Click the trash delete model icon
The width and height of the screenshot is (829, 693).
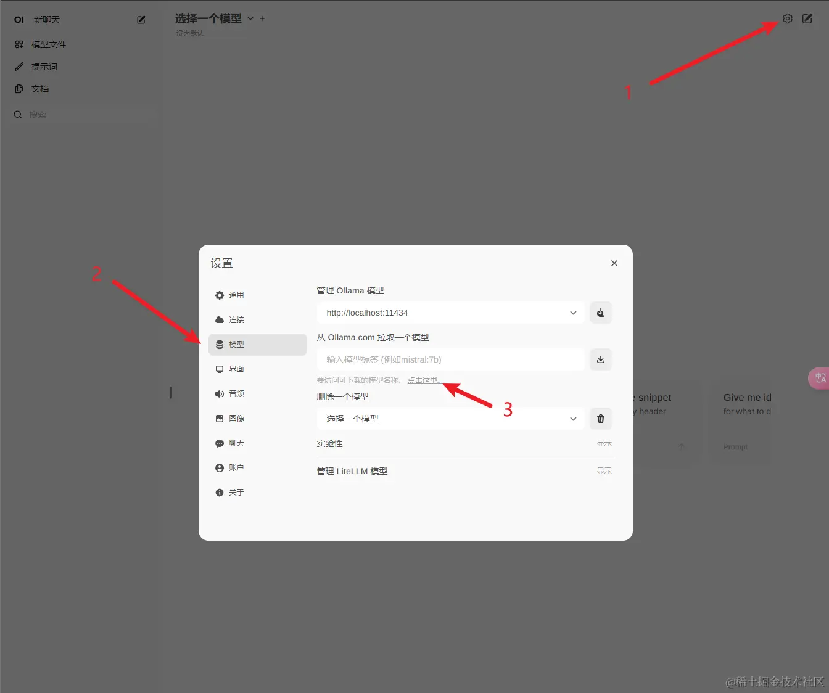point(601,419)
